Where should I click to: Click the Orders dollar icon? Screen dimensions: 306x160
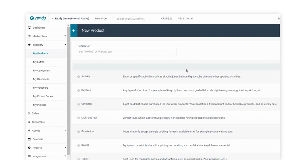click(29, 113)
